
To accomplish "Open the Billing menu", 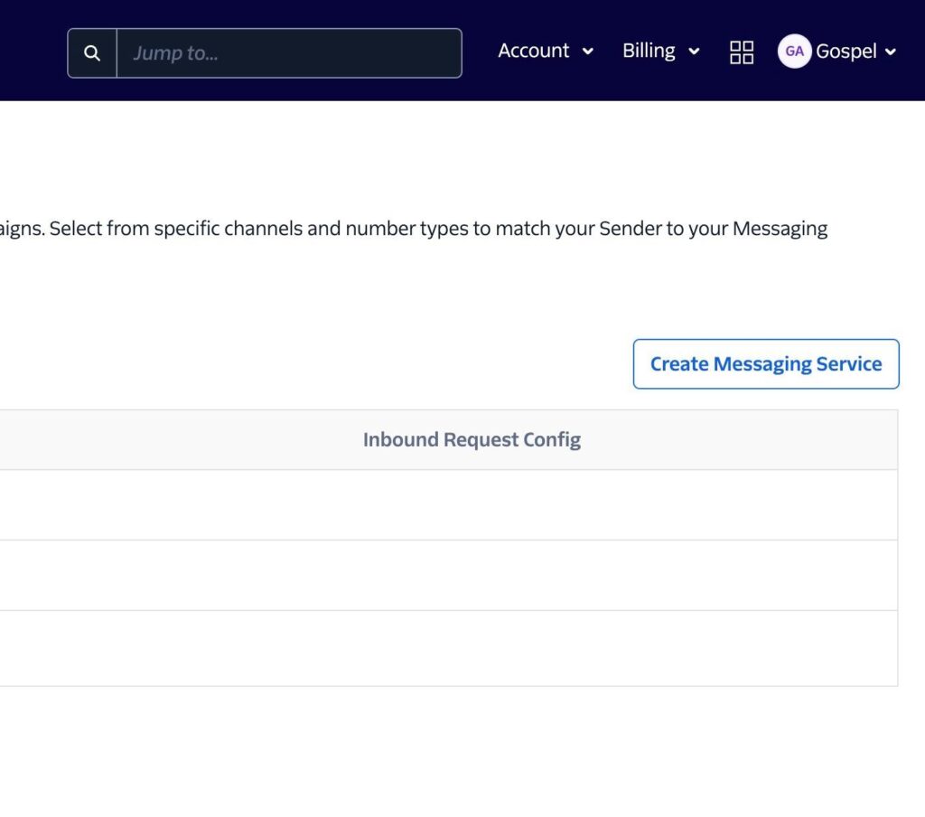I will (649, 51).
